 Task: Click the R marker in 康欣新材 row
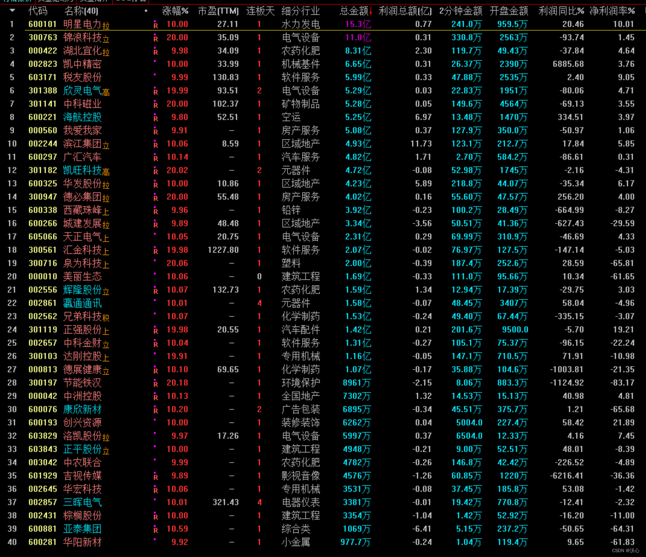156,411
